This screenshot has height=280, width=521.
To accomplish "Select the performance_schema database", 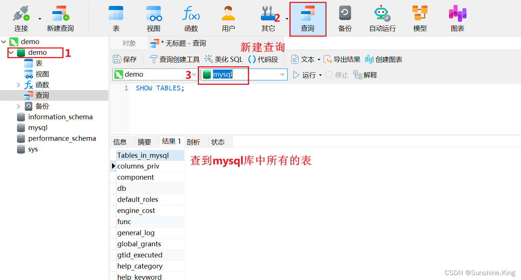I will click(62, 139).
